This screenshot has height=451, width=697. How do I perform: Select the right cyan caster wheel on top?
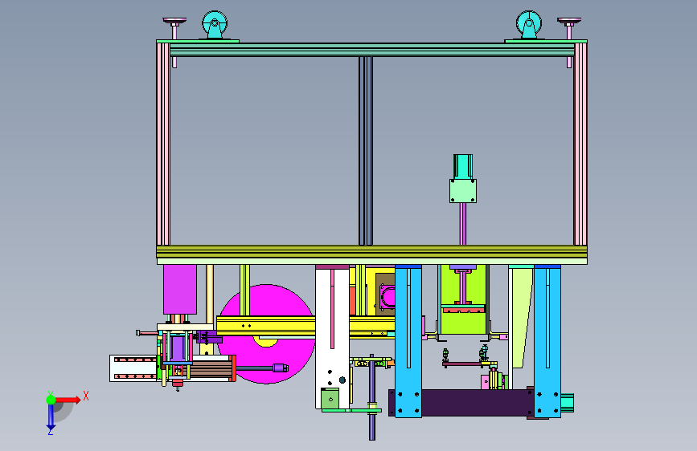click(528, 24)
